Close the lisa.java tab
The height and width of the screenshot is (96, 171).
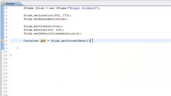tap(17, 3)
